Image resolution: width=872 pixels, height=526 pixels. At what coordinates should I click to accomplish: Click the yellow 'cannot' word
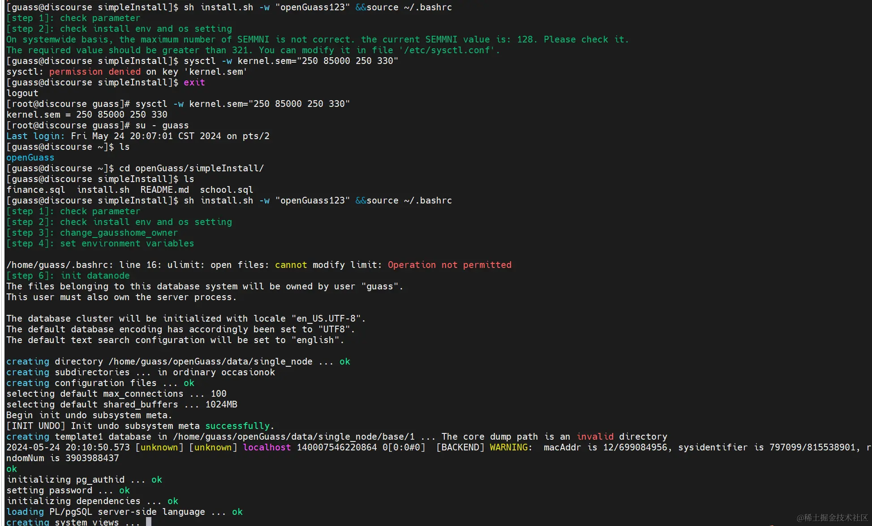tap(291, 265)
